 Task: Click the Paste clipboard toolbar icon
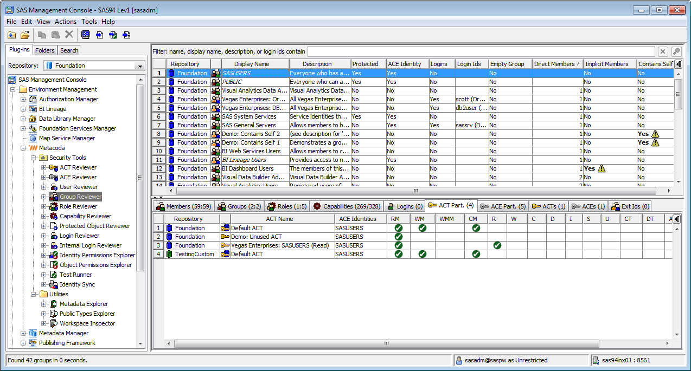pos(55,35)
